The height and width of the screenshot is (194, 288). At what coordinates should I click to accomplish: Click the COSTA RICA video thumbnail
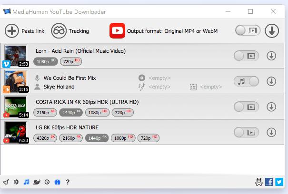pyautogui.click(x=16, y=107)
